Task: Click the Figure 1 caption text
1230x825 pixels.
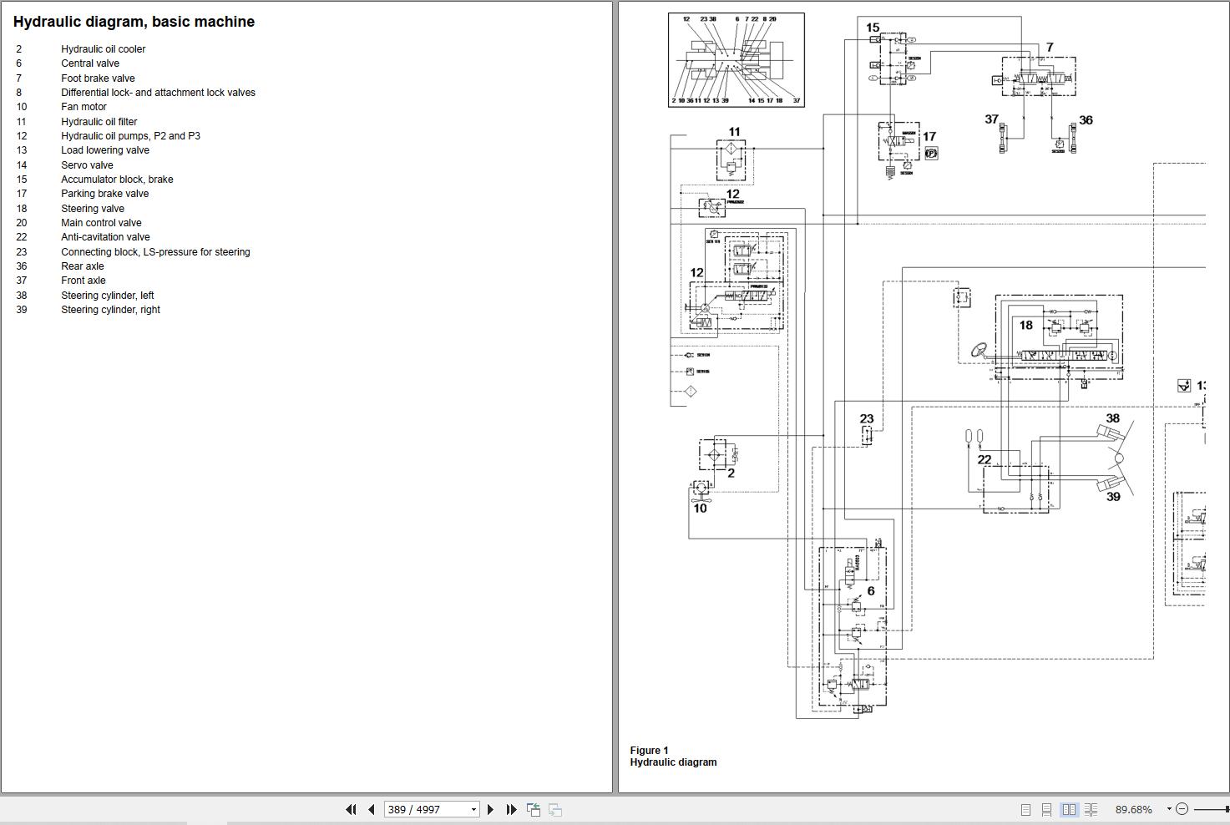Action: pos(650,750)
